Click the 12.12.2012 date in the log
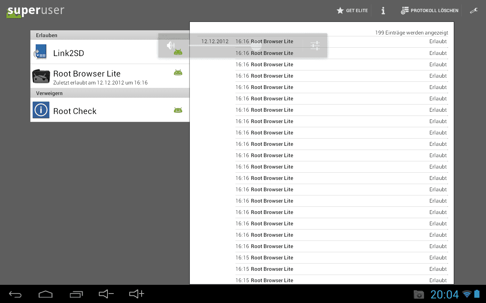Screen dimensions: 486x303 coord(215,42)
